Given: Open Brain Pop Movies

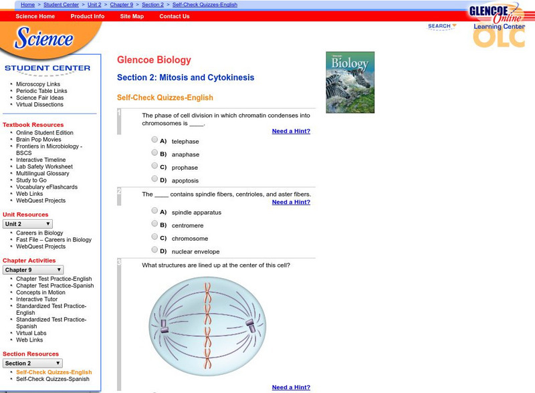Looking at the screenshot, I should pos(39,139).
